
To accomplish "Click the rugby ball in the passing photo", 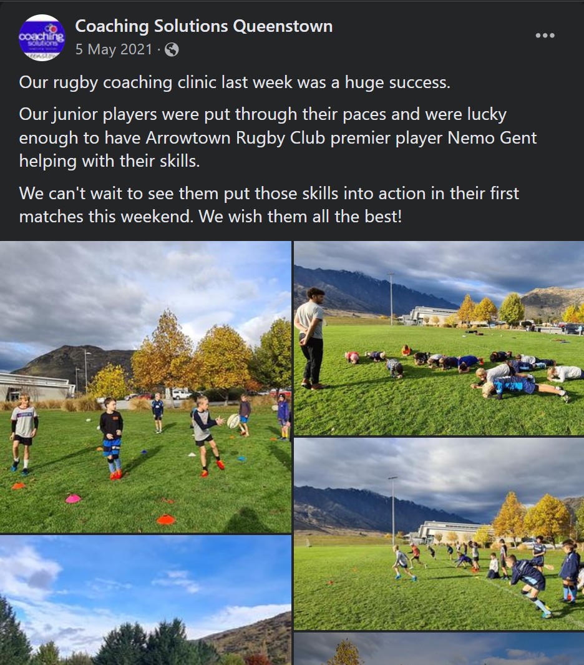I will pyautogui.click(x=233, y=421).
